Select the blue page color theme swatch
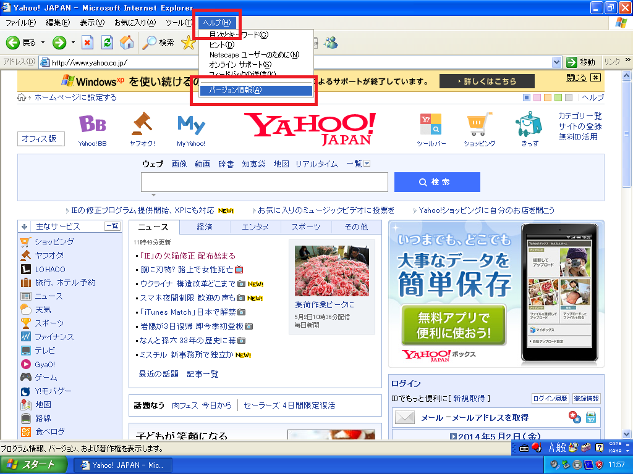Viewport: 633px width, 474px height. (527, 97)
